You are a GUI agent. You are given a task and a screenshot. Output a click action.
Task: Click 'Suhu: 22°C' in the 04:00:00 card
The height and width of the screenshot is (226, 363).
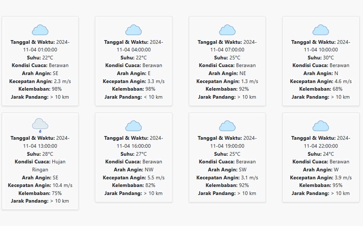pyautogui.click(x=134, y=58)
